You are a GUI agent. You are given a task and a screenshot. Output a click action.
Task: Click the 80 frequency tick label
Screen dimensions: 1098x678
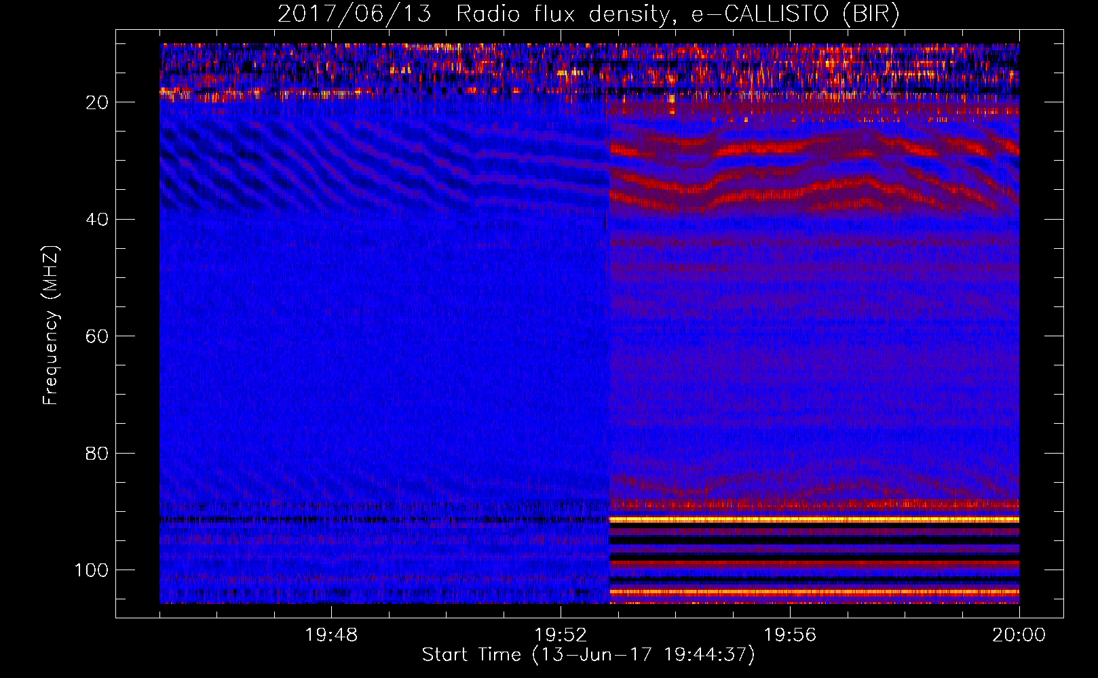coord(97,454)
